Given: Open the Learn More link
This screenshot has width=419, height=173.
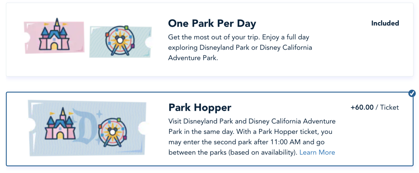Looking at the screenshot, I should 317,152.
